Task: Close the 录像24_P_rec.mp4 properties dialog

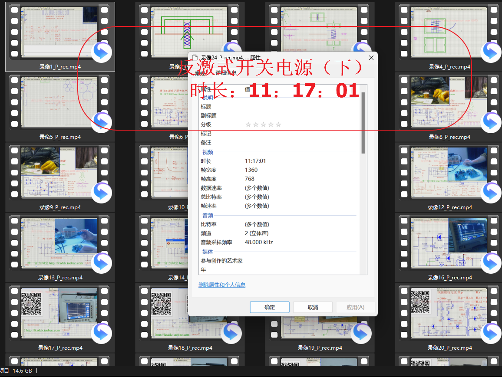Action: pos(371,58)
